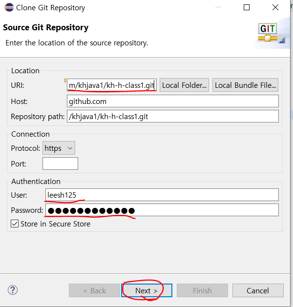Toggle Store in Secure Store checkbox
The height and width of the screenshot is (307, 293).
[x=15, y=224]
